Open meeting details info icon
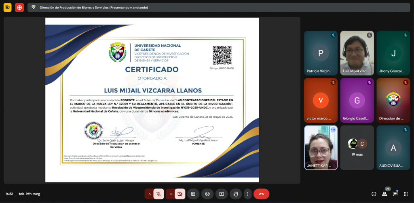This screenshot has width=414, height=203. [374, 194]
